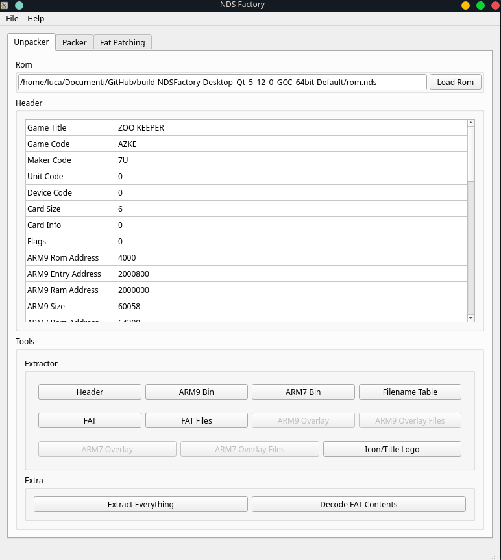Screen dimensions: 501x560
Task: Select the Game Title value cell
Action: pyautogui.click(x=291, y=128)
